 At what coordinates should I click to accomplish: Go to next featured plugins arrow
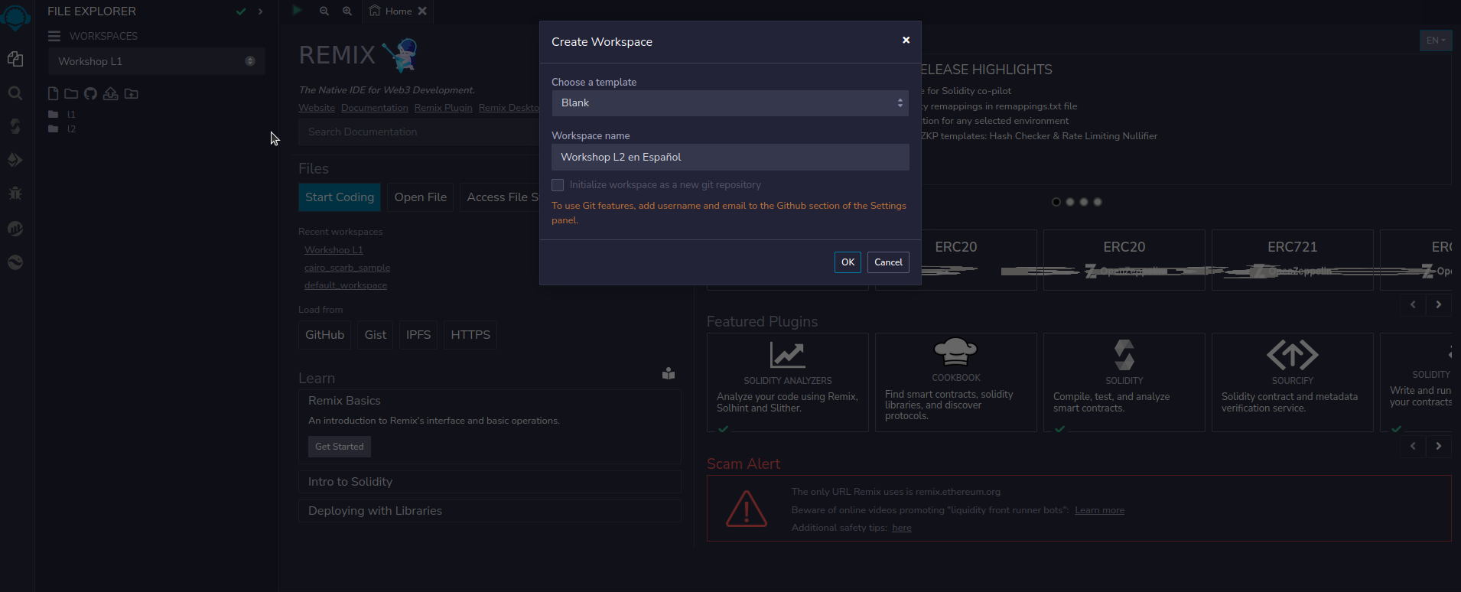coord(1439,446)
